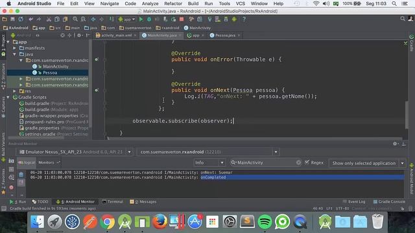
Task: Click the red Stop toolbar icon
Action: click(182, 19)
